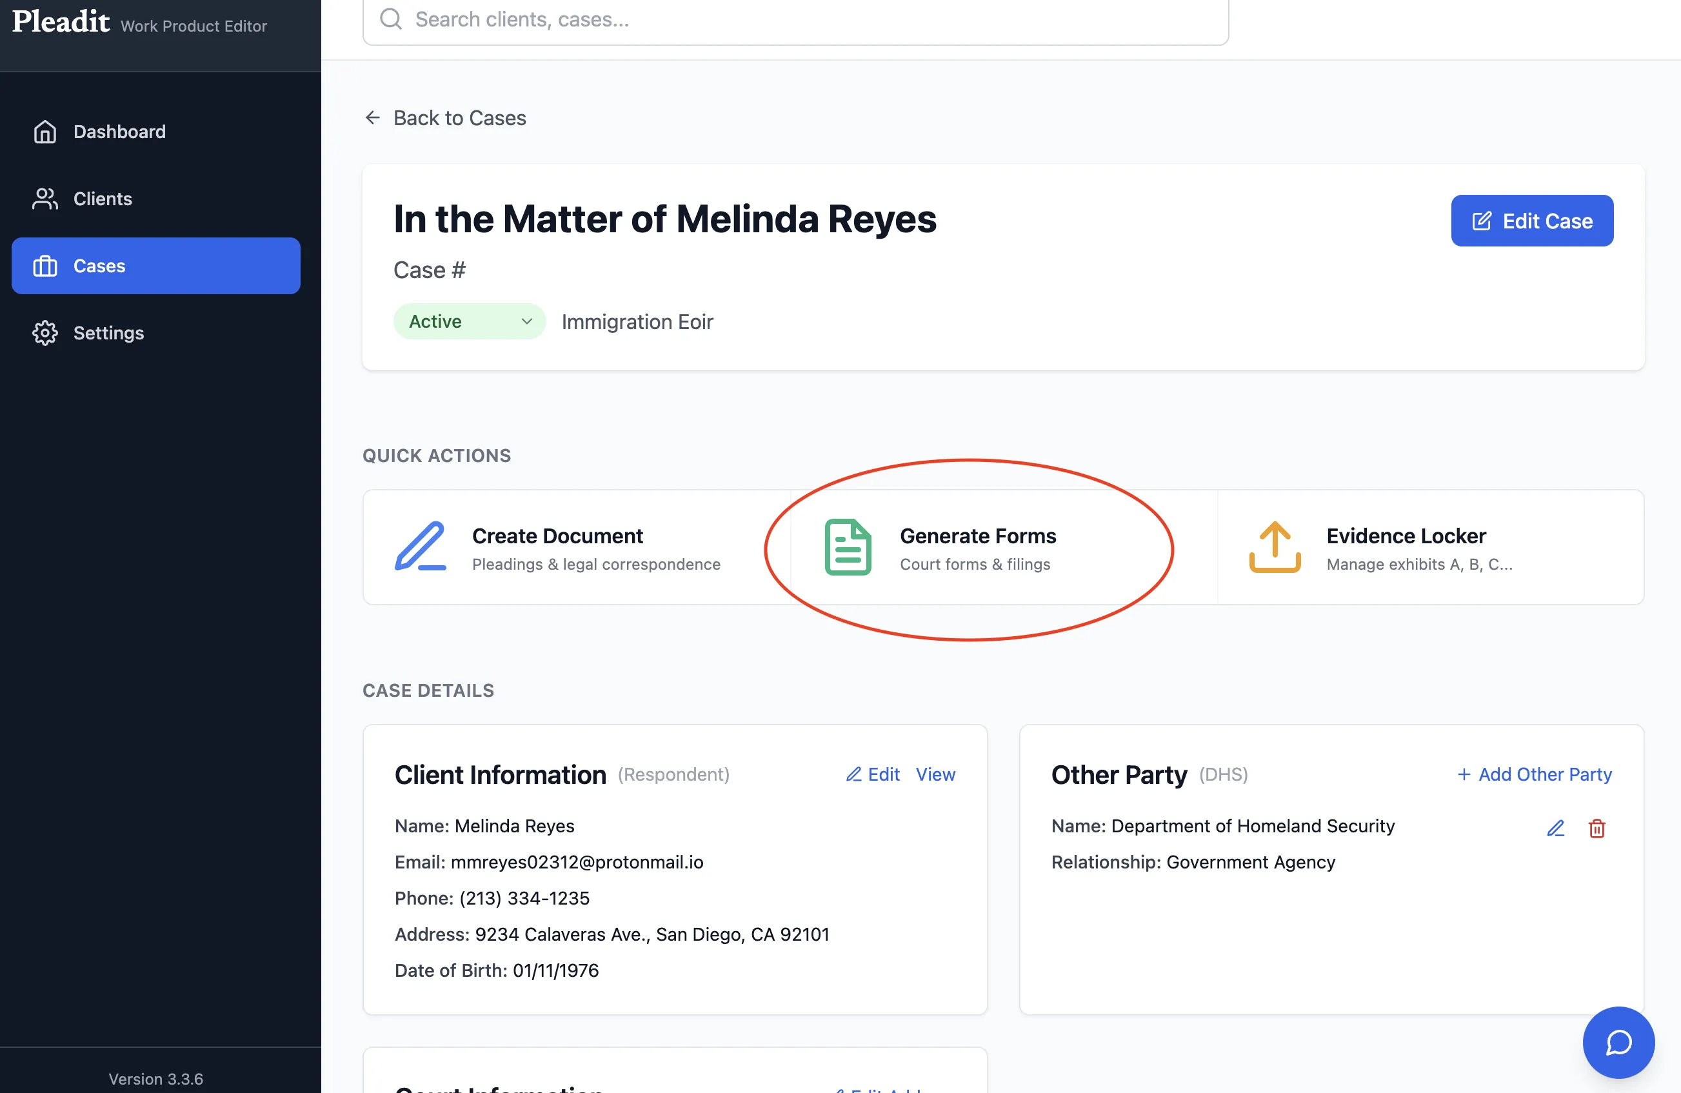Screen dimensions: 1681x1093
Task: Click Add Other Party link
Action: pyautogui.click(x=1534, y=774)
